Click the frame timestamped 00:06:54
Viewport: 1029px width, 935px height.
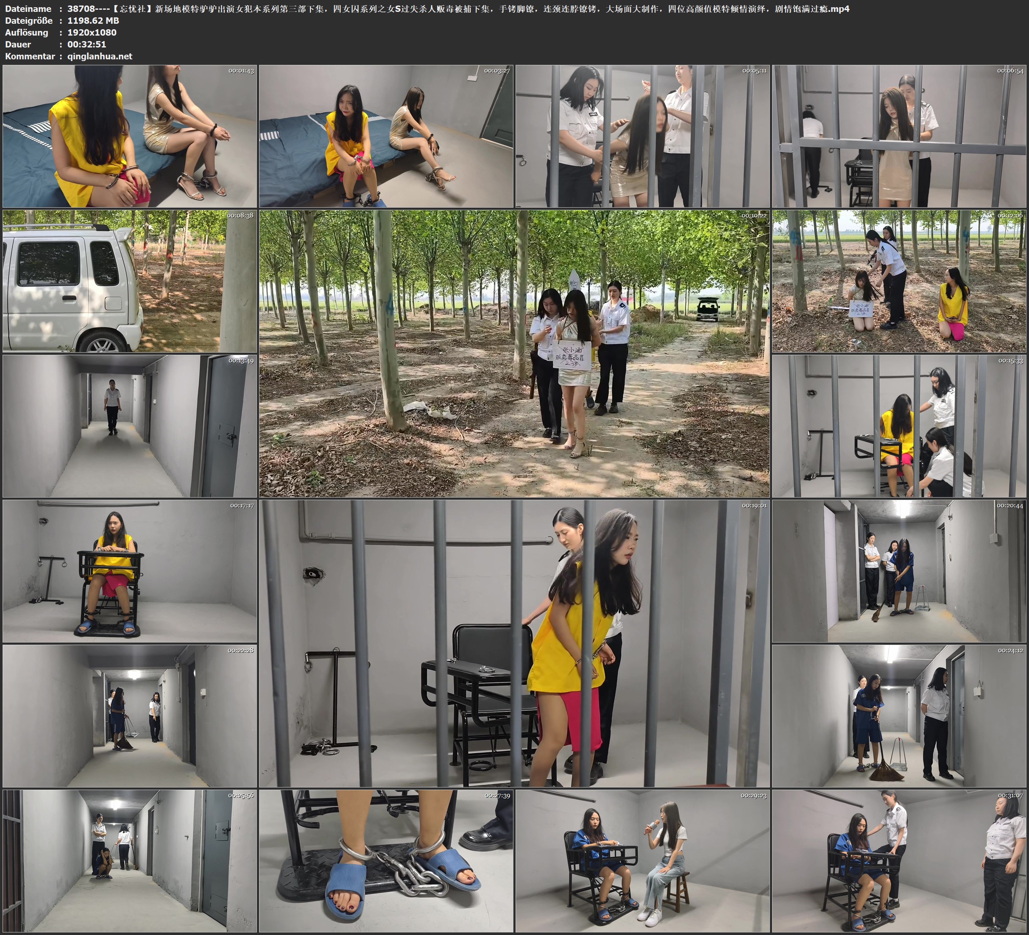pyautogui.click(x=899, y=136)
